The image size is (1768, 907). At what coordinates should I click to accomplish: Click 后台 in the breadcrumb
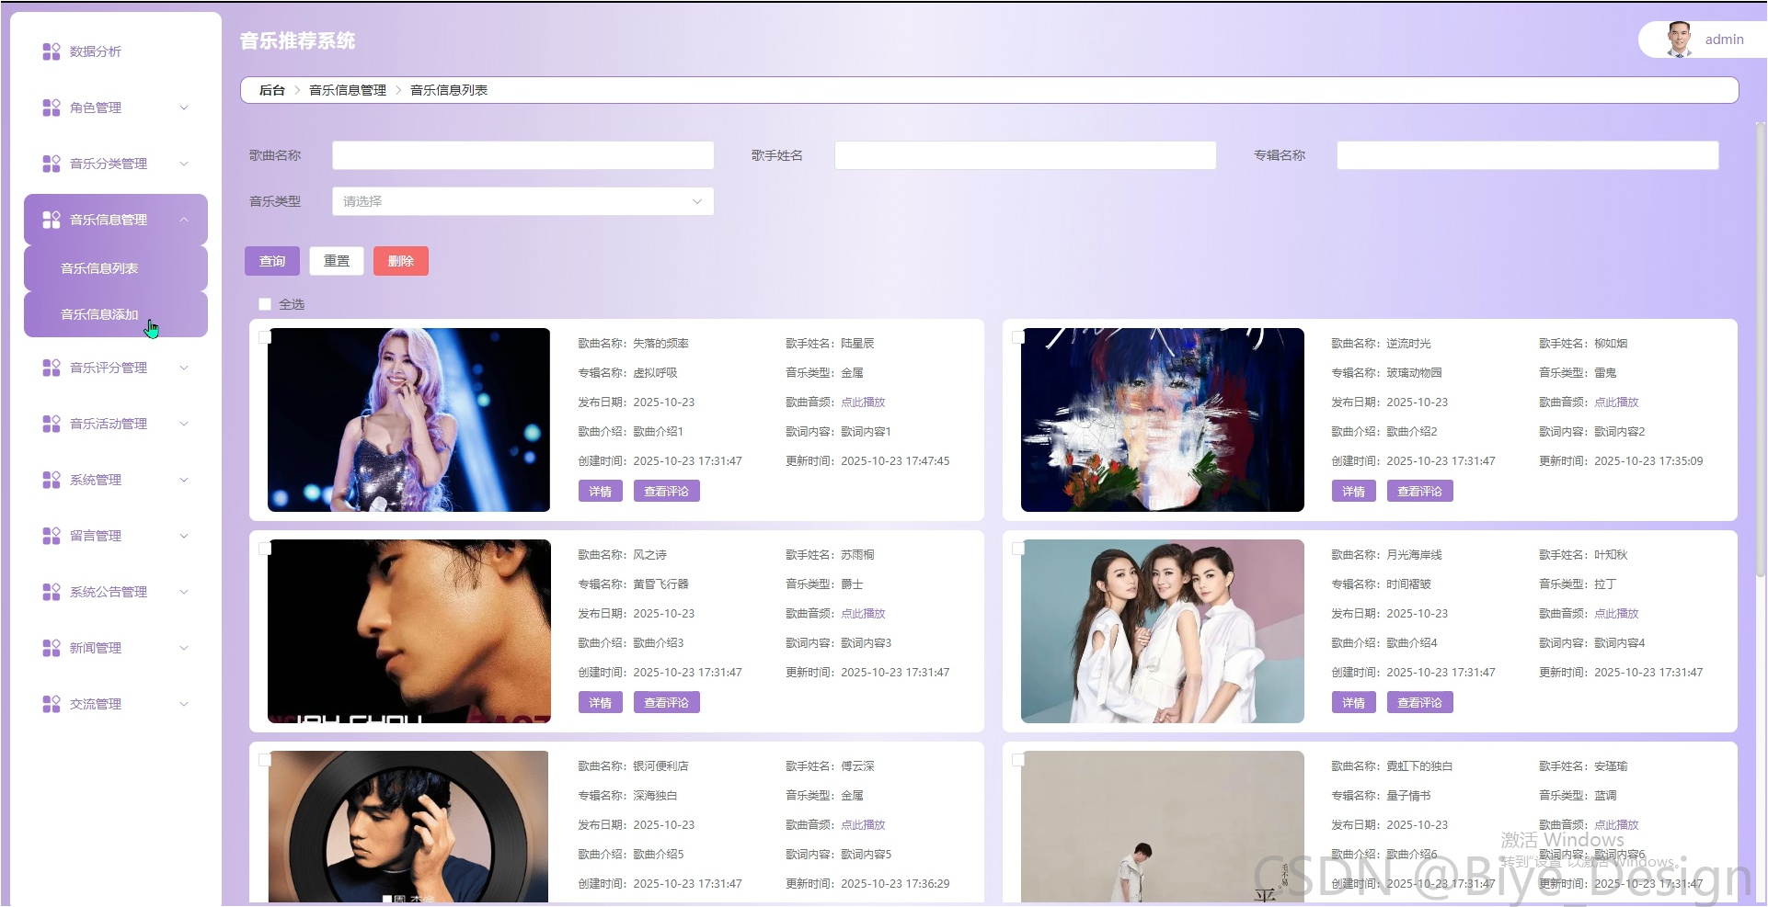[272, 90]
